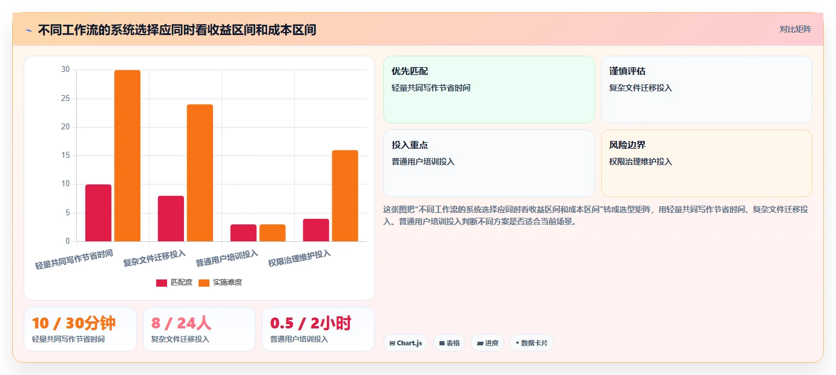Click 普通用户培训投入 caption under 0.5 / 2小时
Screen dimensions: 836x375
click(299, 339)
